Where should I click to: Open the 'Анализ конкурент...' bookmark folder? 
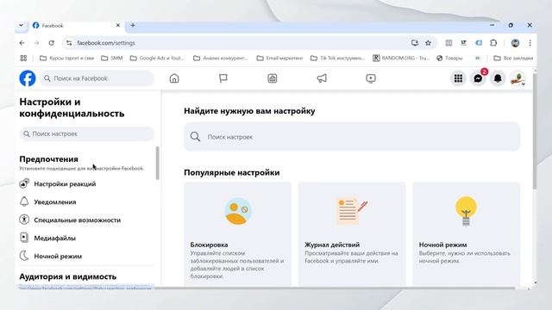tap(221, 58)
